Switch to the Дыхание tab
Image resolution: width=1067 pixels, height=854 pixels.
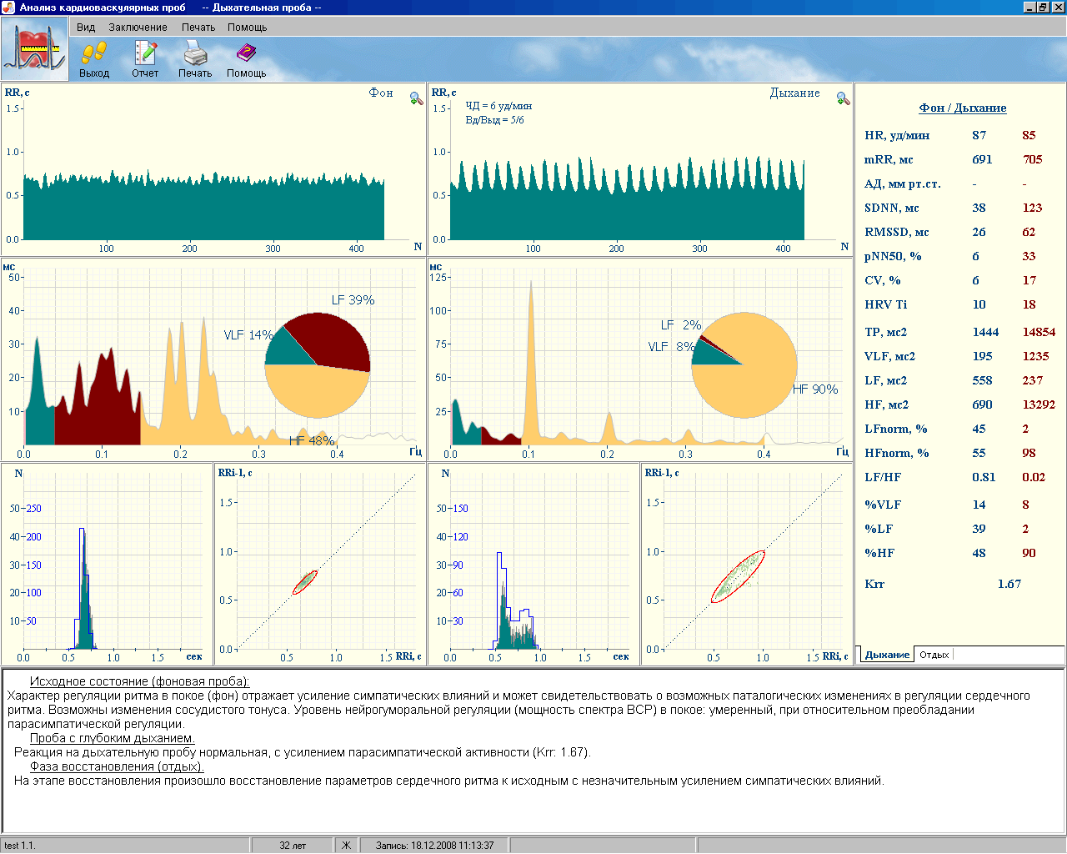[886, 655]
